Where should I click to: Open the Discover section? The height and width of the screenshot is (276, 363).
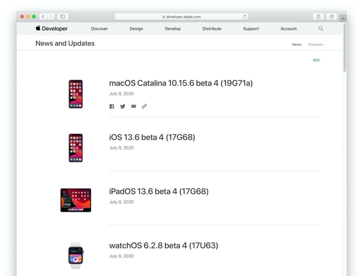99,28
